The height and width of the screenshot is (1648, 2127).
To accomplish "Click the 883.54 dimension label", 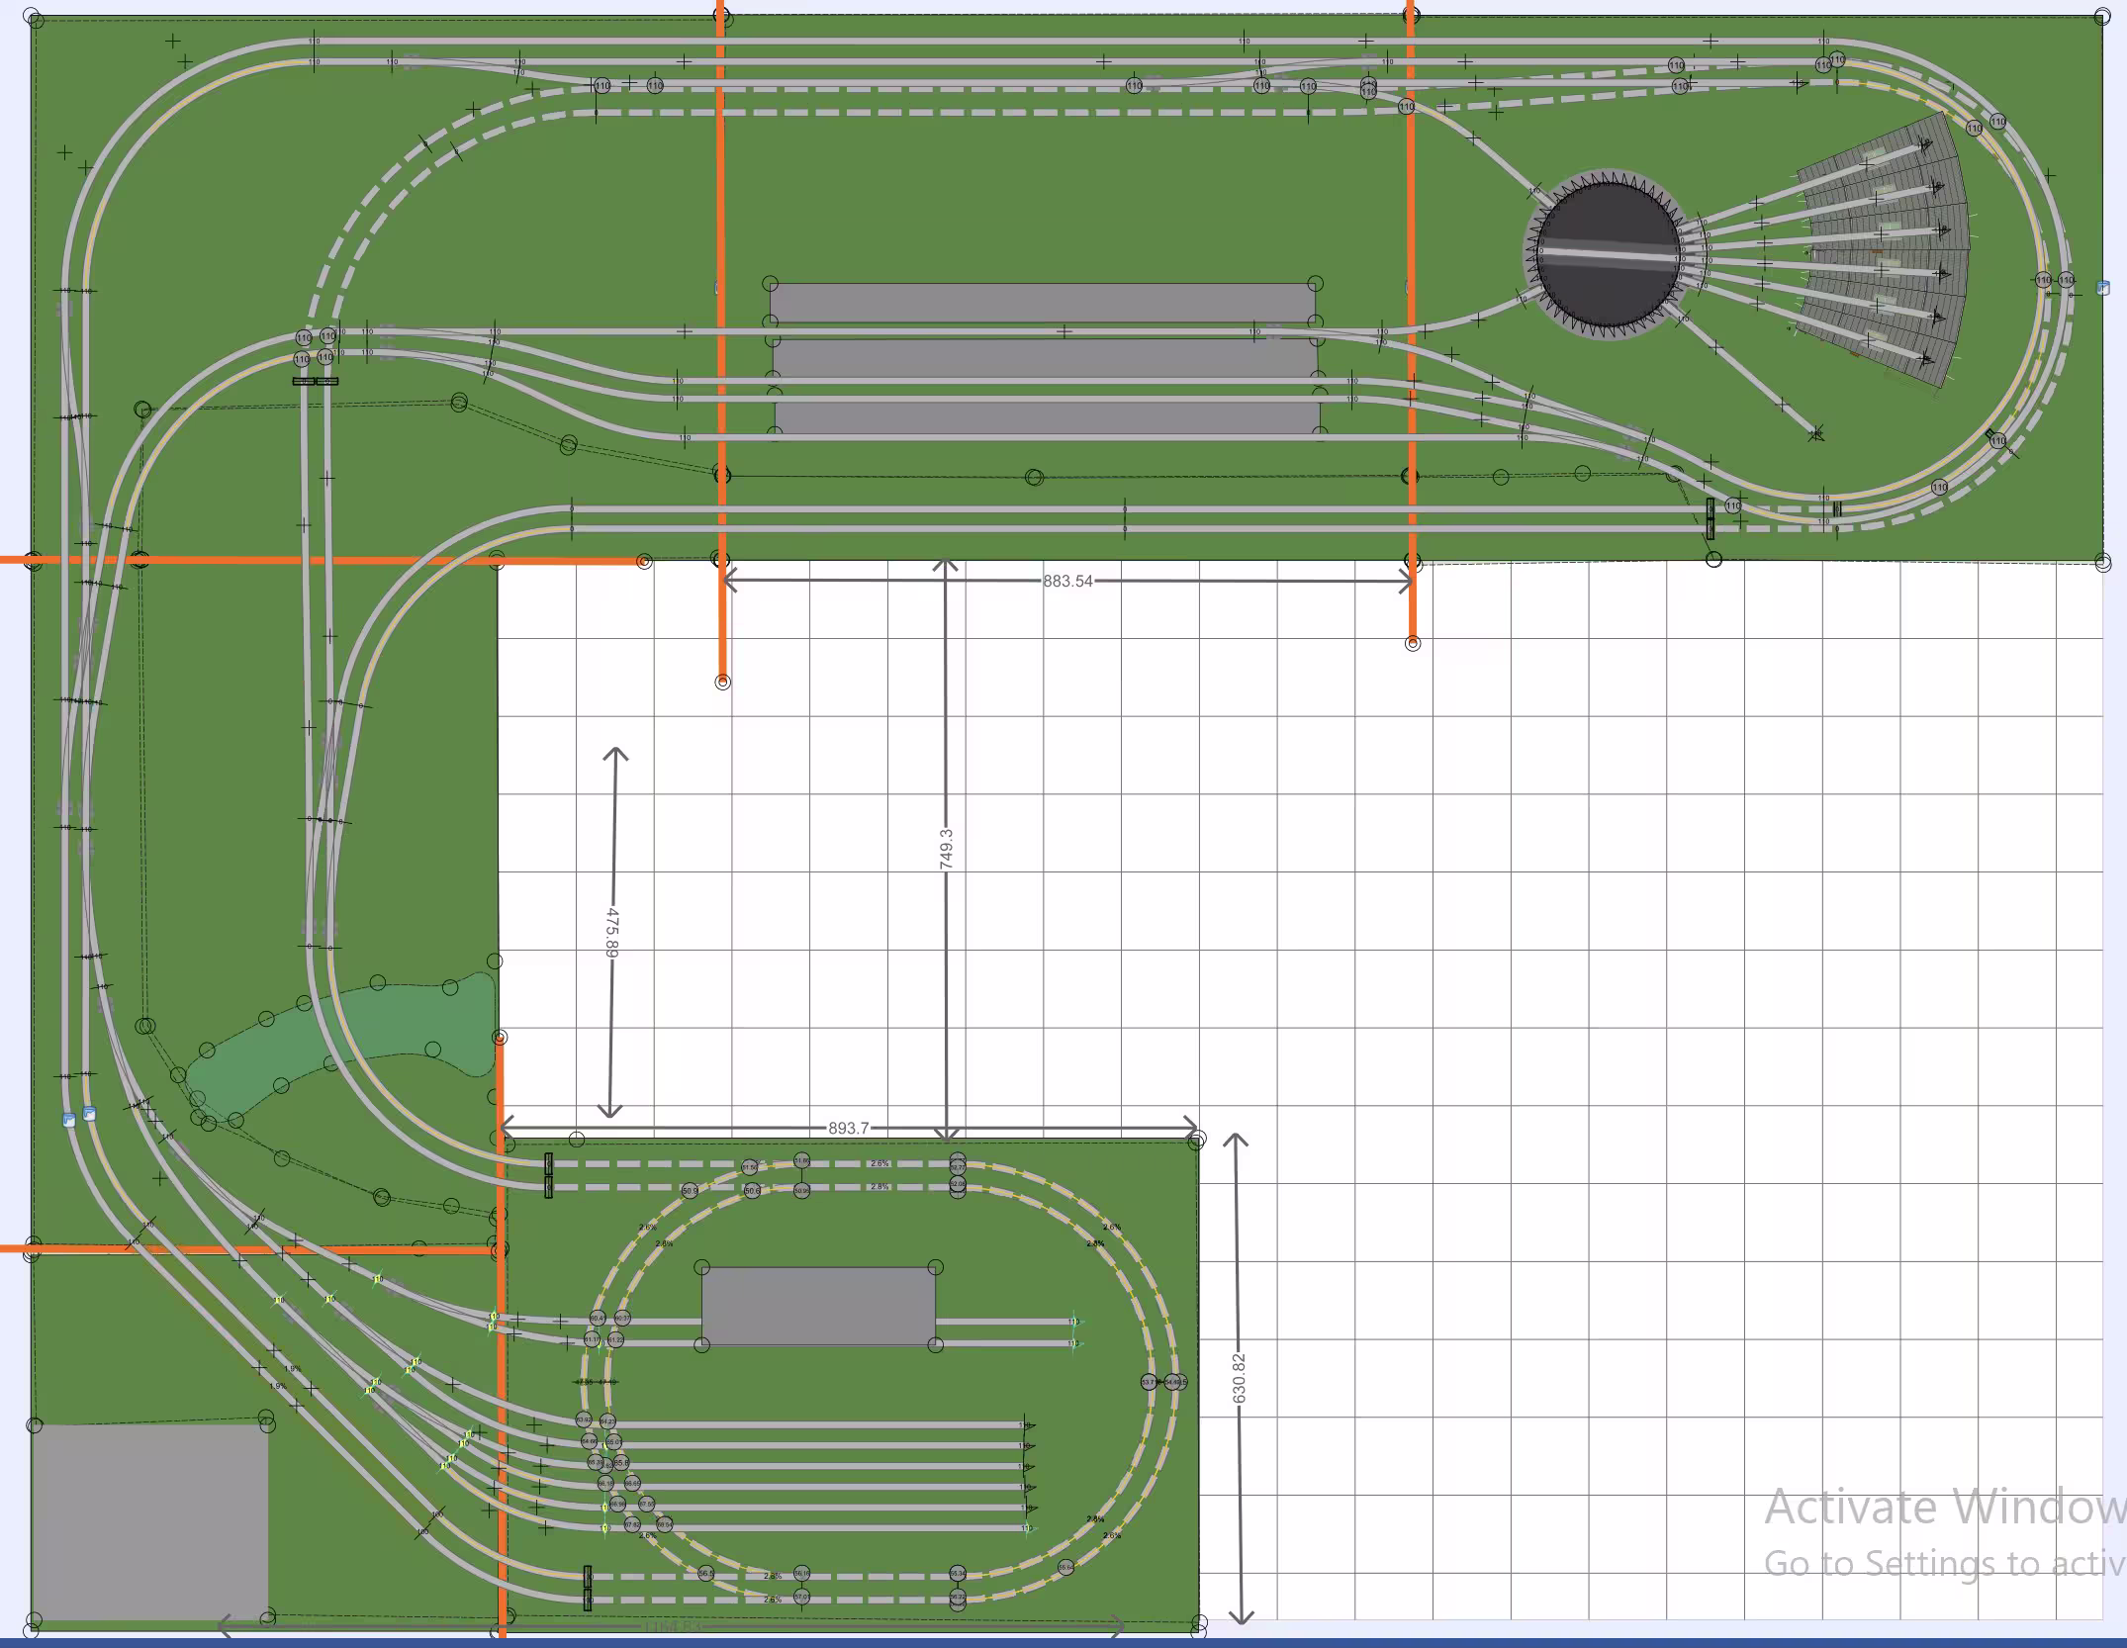I will point(1067,582).
